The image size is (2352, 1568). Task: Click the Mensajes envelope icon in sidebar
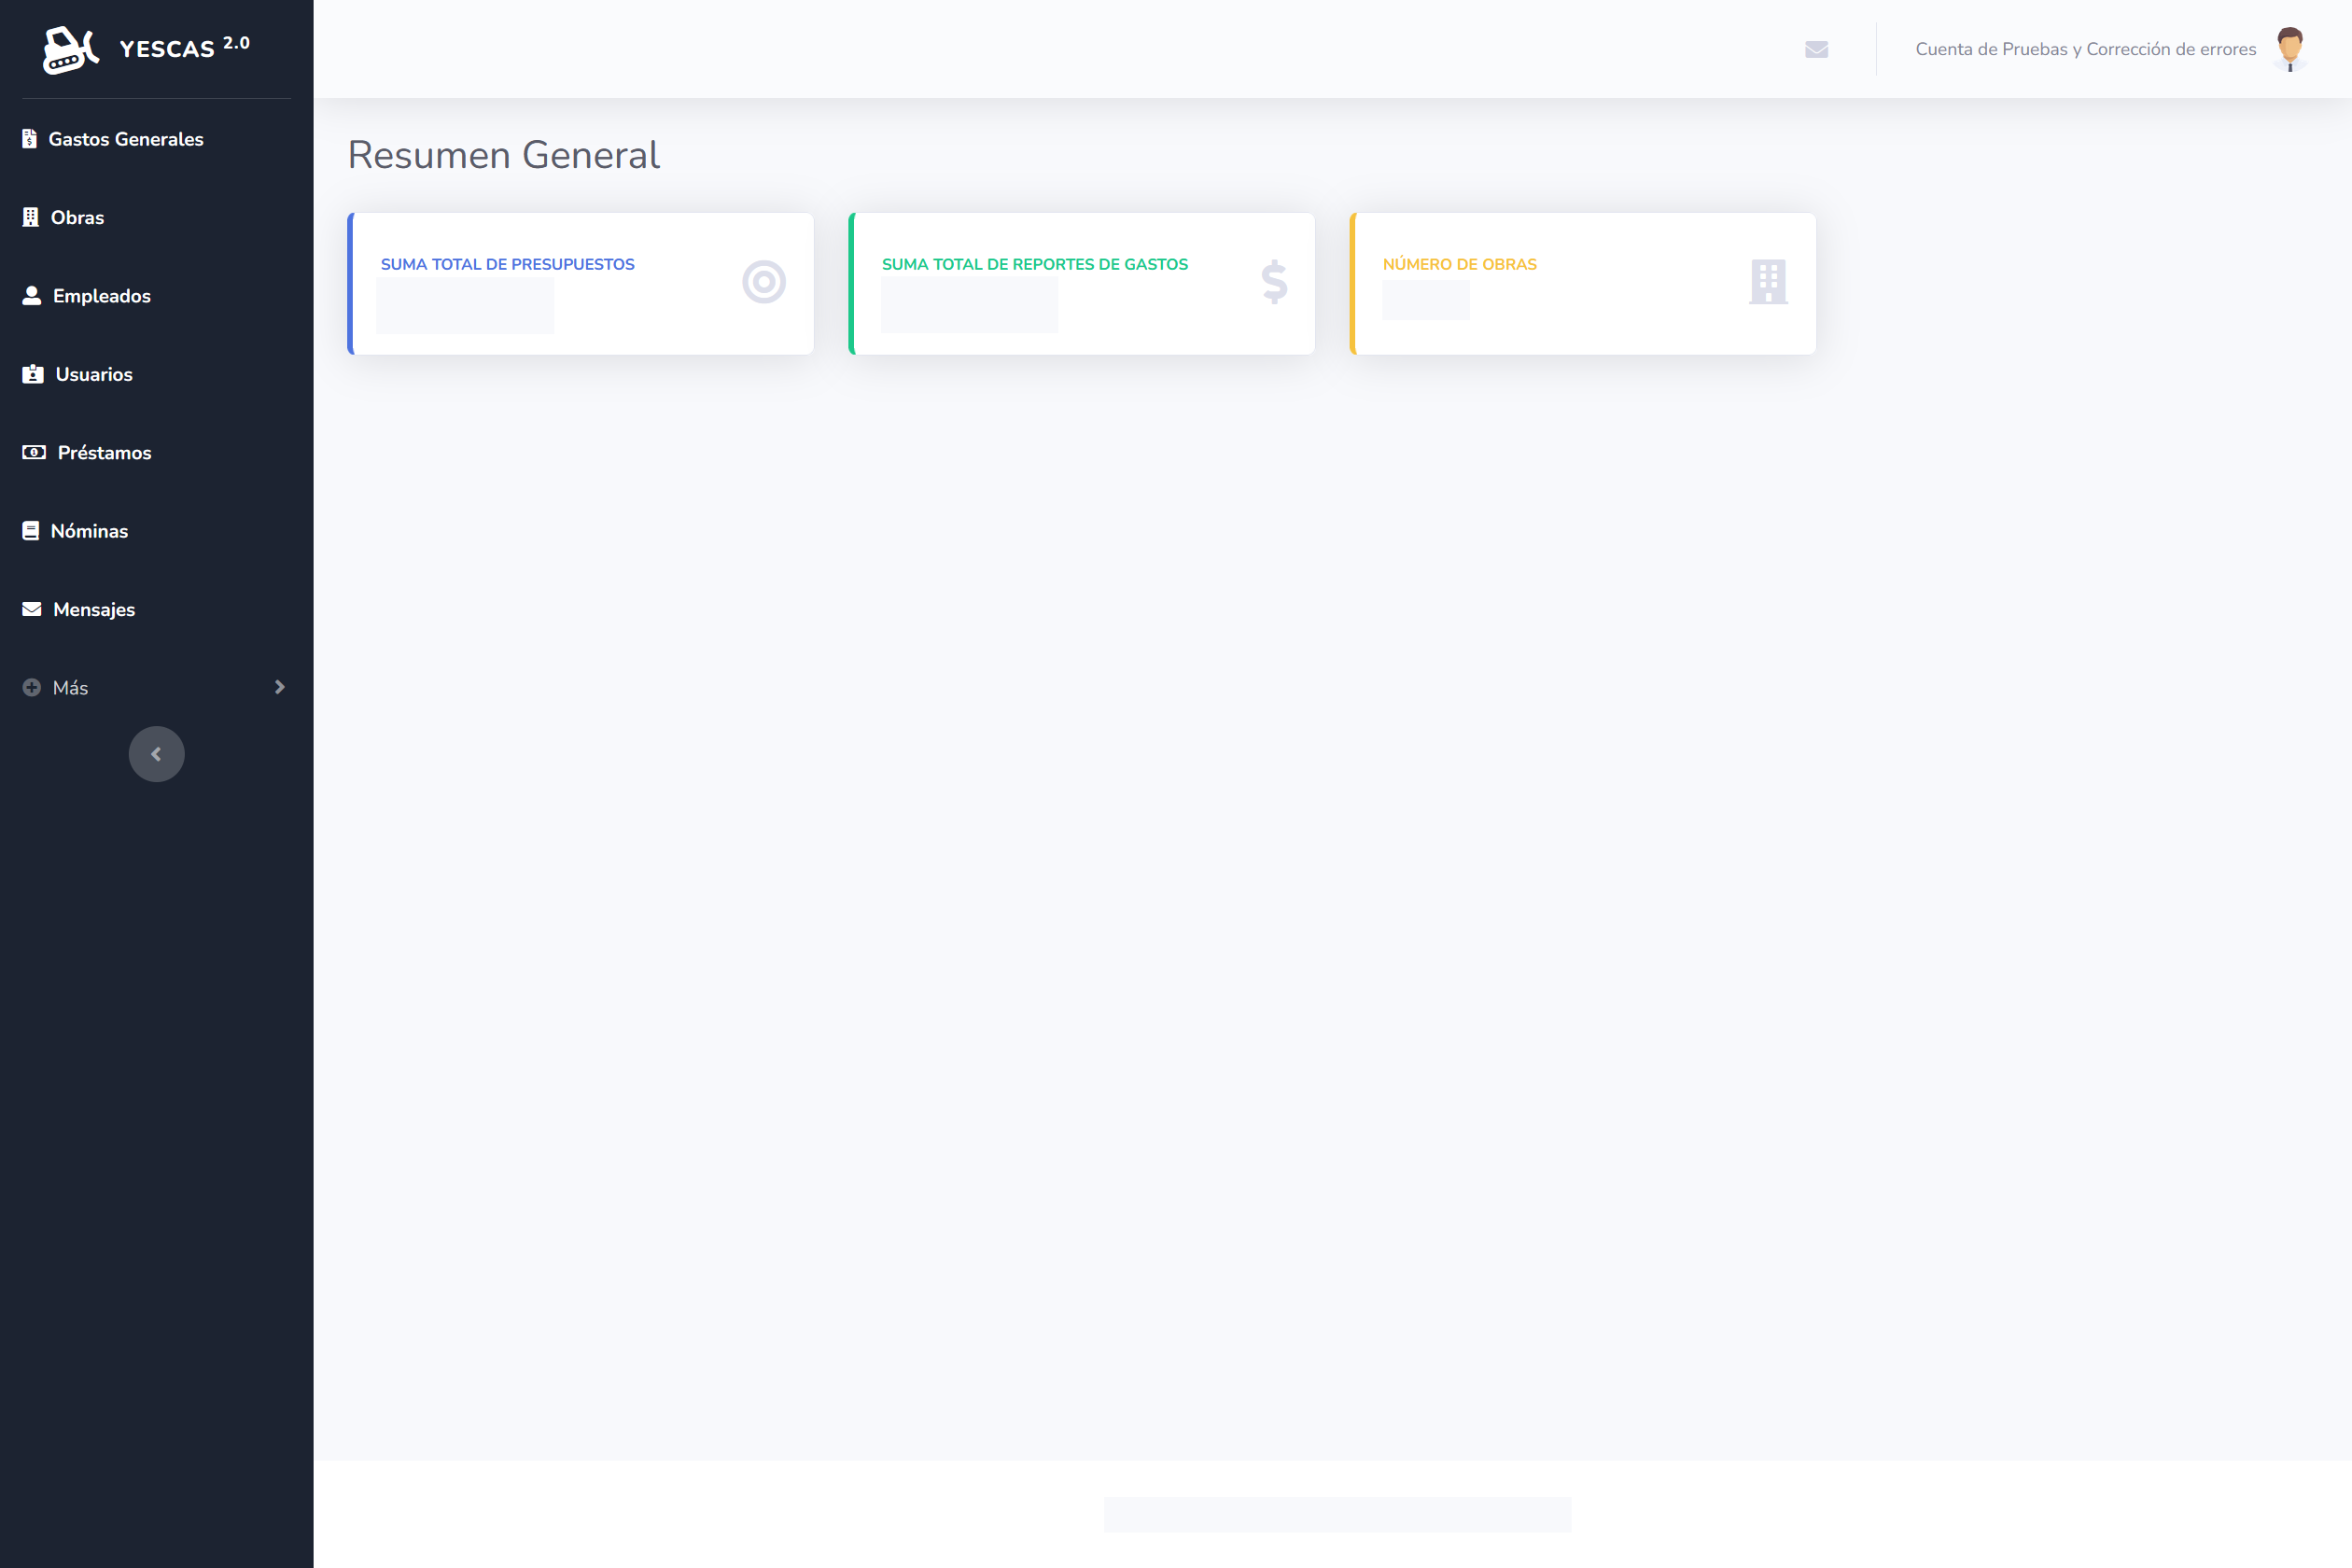[x=32, y=609]
